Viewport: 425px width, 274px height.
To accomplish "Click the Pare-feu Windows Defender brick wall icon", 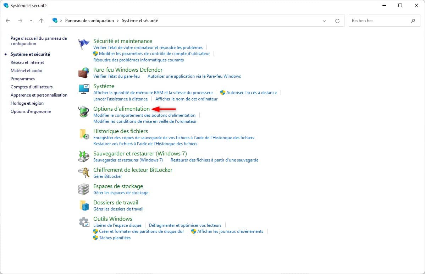I will pyautogui.click(x=83, y=73).
